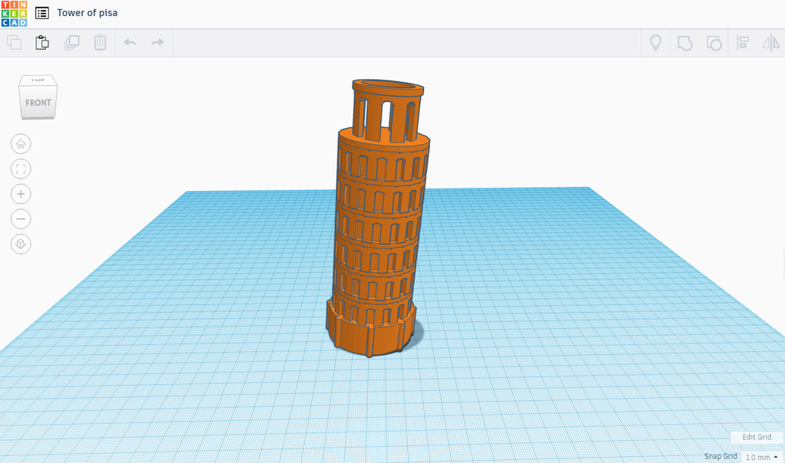The image size is (785, 463).
Task: Zoom in with plus button
Action: [x=21, y=194]
